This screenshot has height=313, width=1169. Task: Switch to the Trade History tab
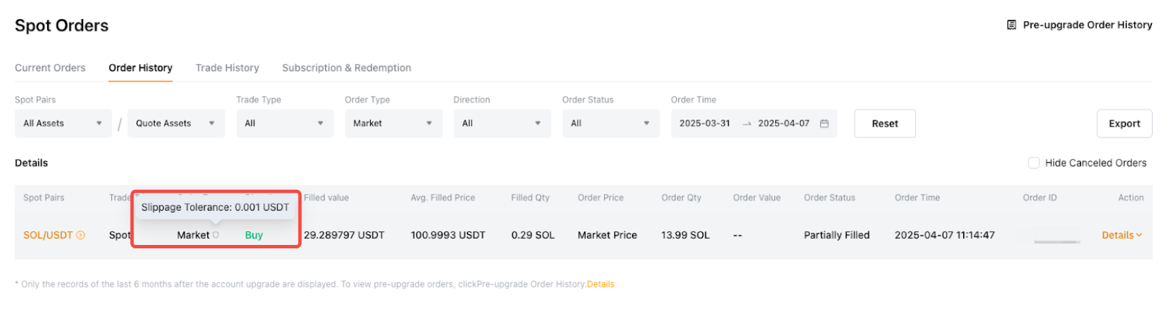click(x=227, y=68)
